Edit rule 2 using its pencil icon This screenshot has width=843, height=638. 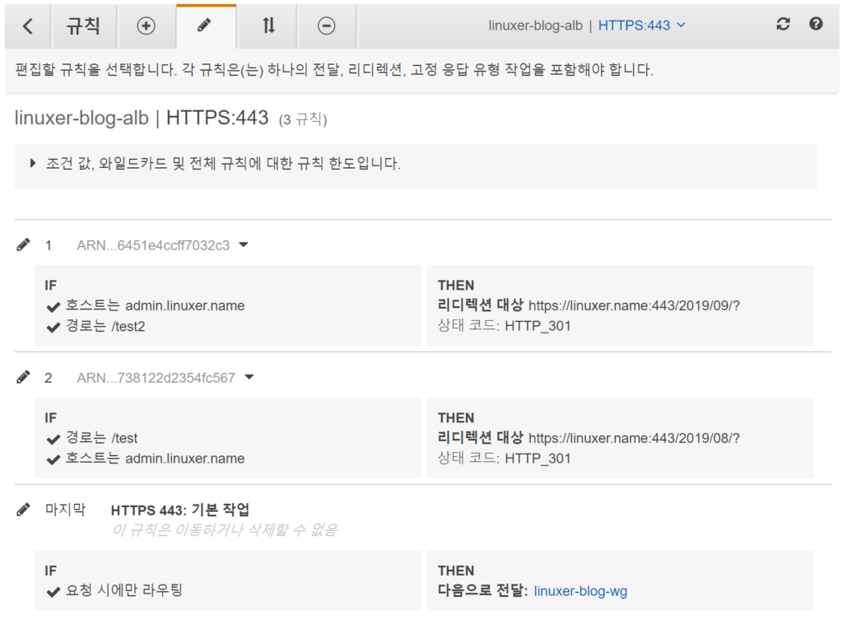[x=24, y=377]
